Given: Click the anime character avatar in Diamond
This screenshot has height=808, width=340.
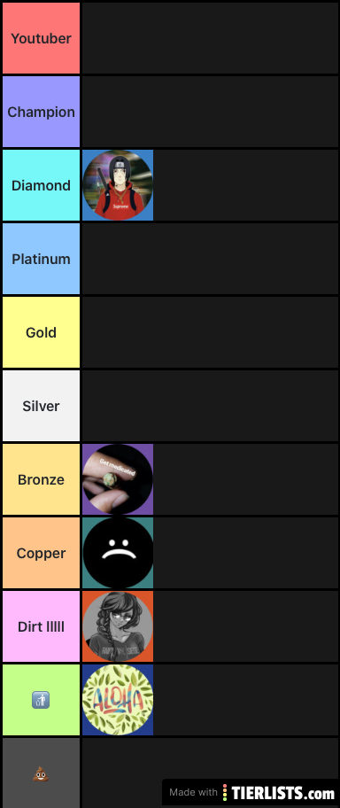Looking at the screenshot, I should pos(118,185).
